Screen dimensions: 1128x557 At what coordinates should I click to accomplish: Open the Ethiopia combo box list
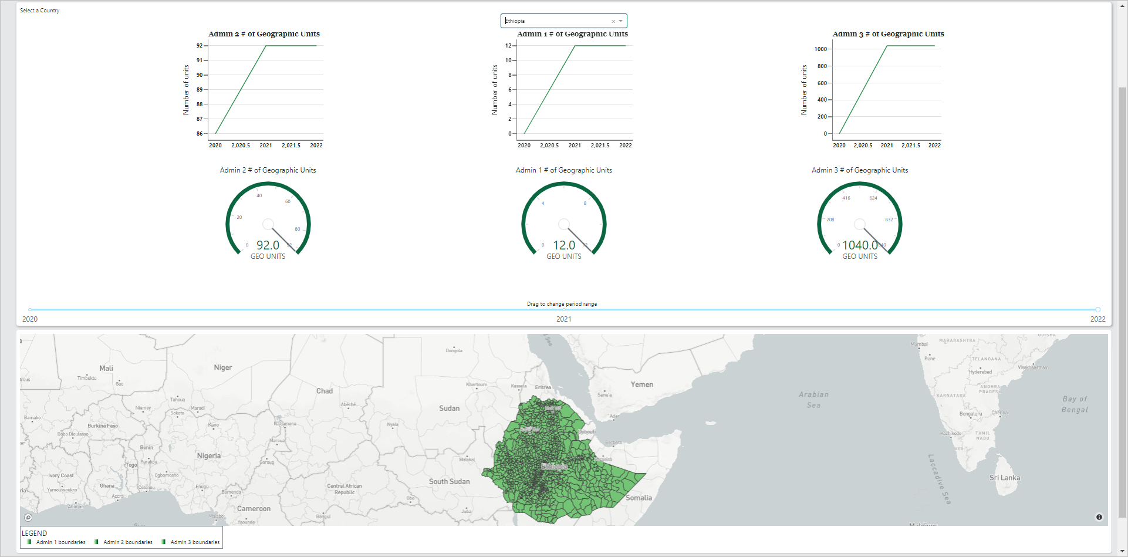[x=563, y=21]
